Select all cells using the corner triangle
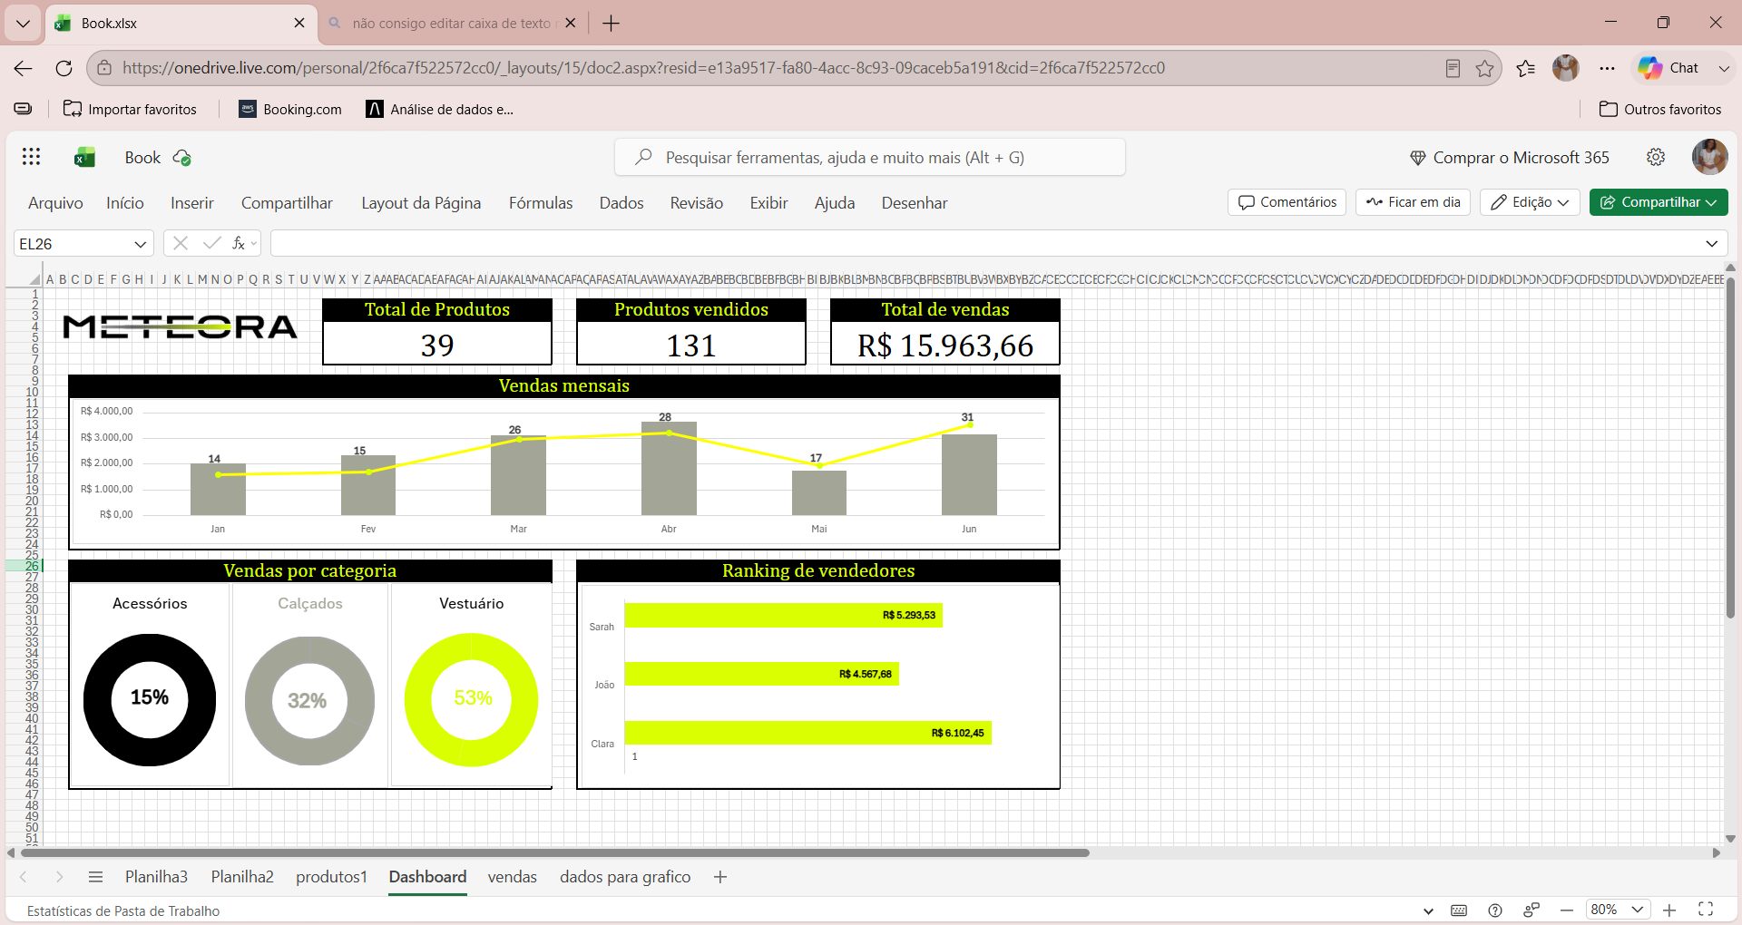 click(34, 279)
